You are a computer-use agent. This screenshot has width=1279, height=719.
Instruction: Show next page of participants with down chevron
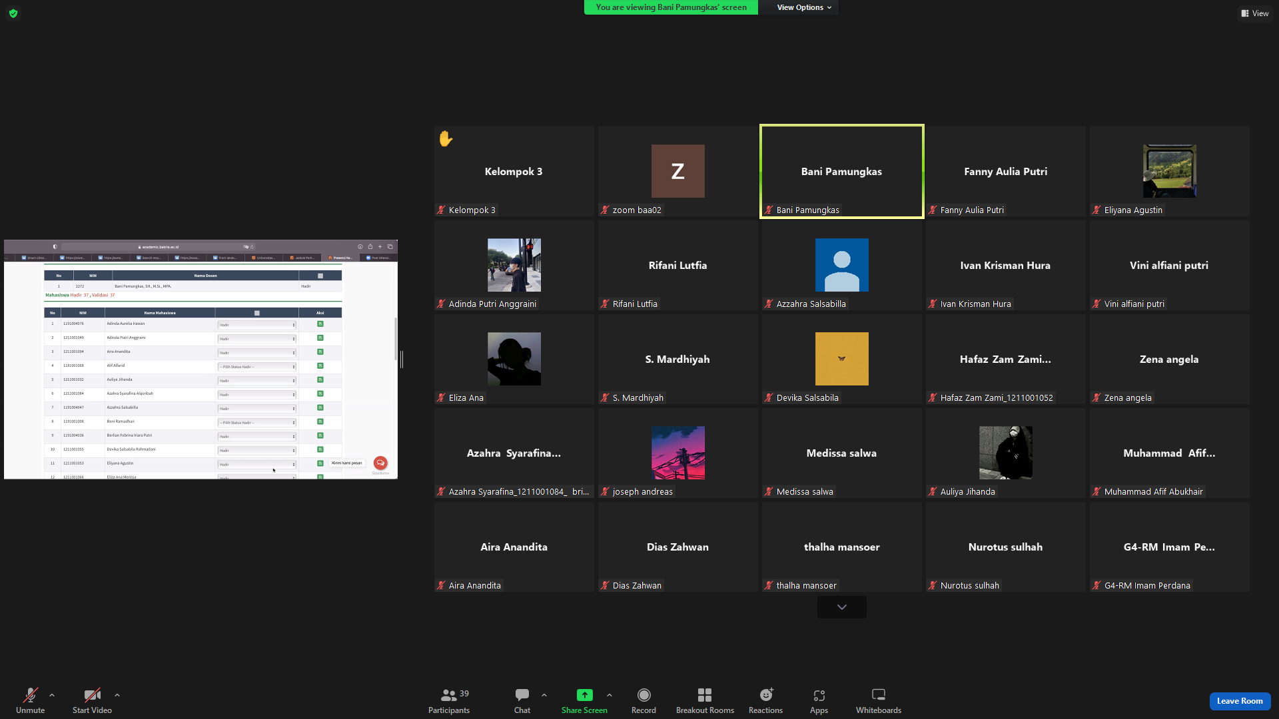(842, 607)
